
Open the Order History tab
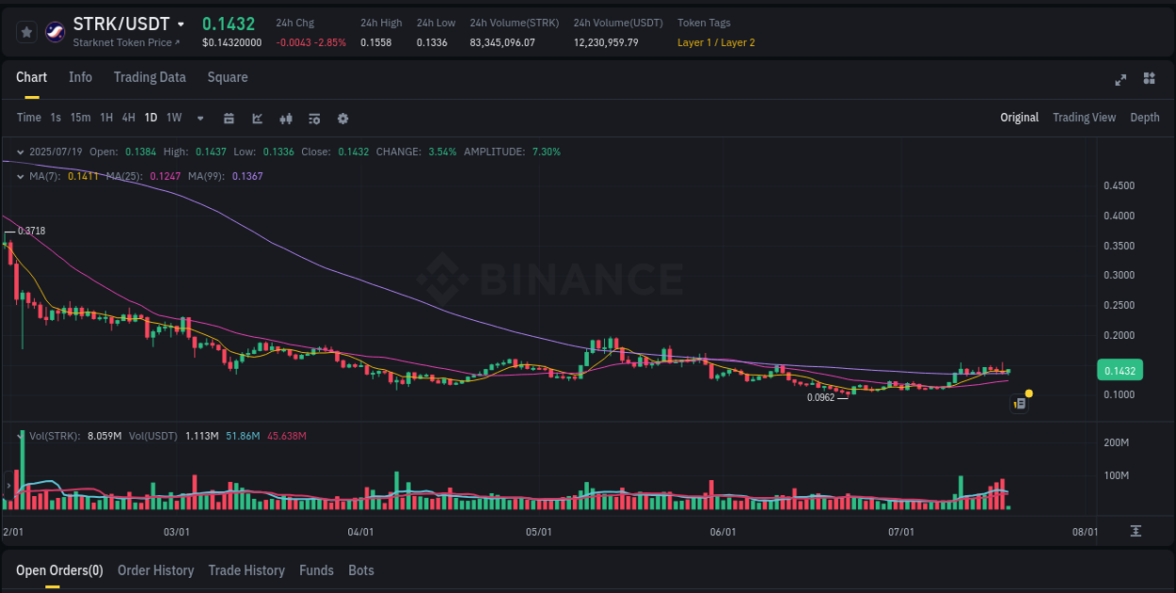tap(155, 570)
